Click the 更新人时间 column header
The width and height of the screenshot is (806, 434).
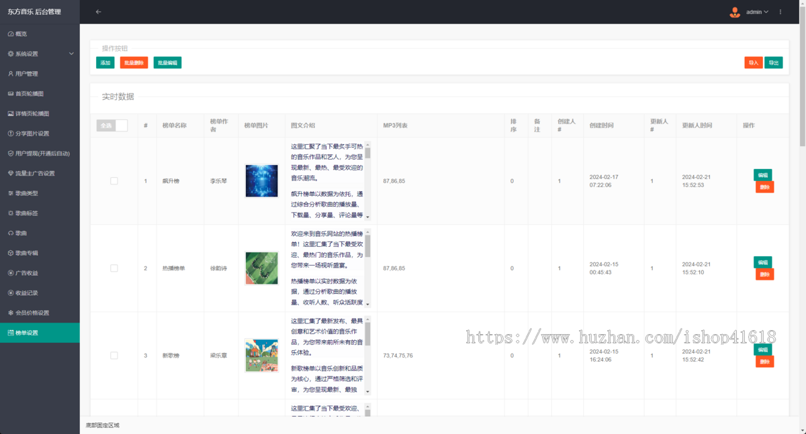point(697,125)
